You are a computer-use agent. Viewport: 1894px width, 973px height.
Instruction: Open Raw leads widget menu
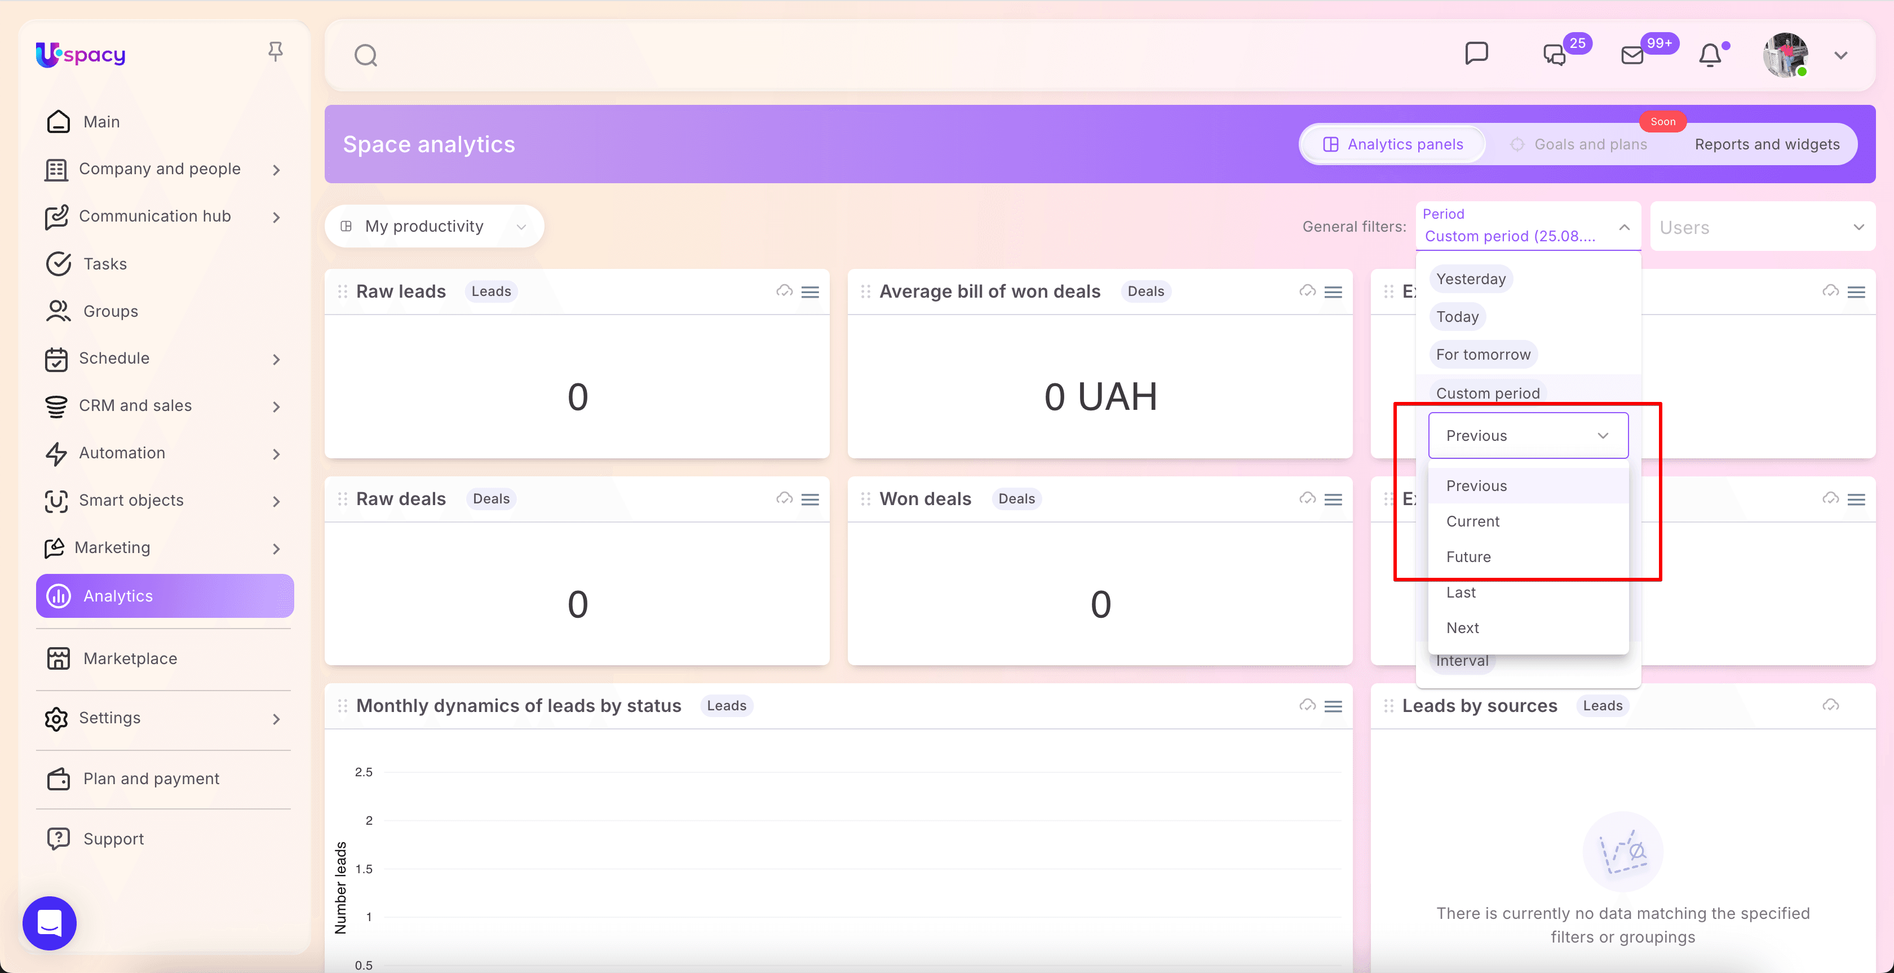810,292
